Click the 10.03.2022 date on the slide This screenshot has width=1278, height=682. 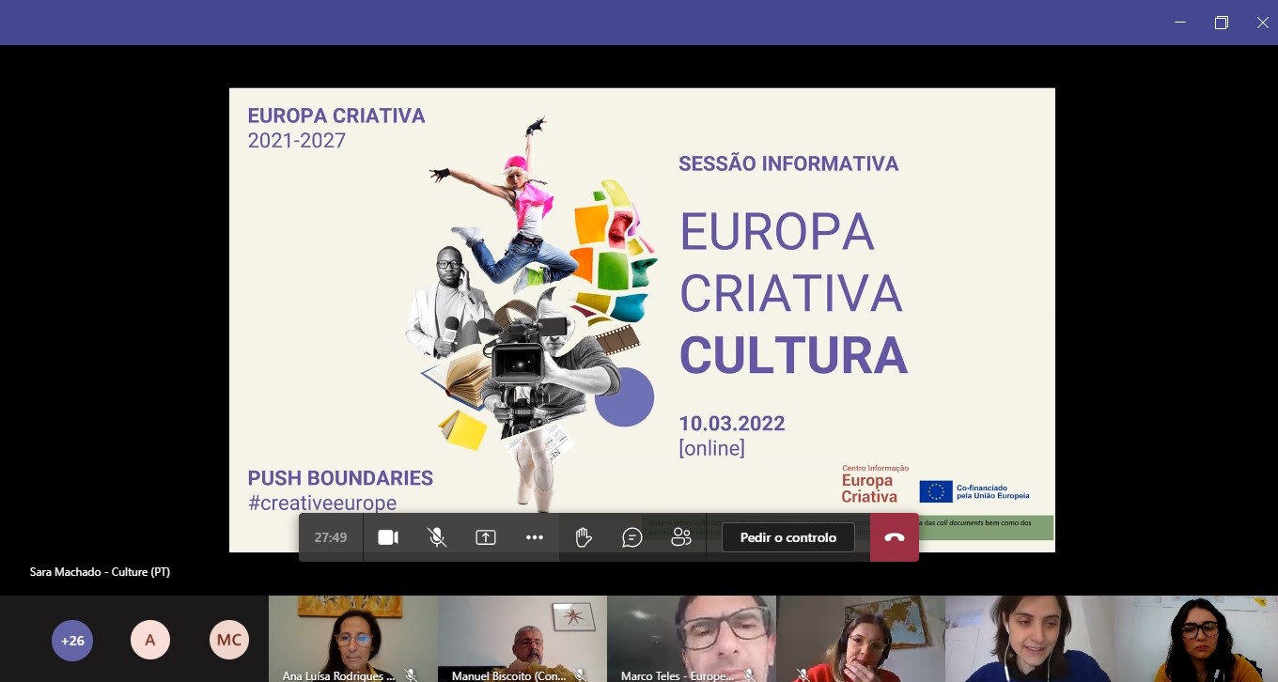coord(732,423)
